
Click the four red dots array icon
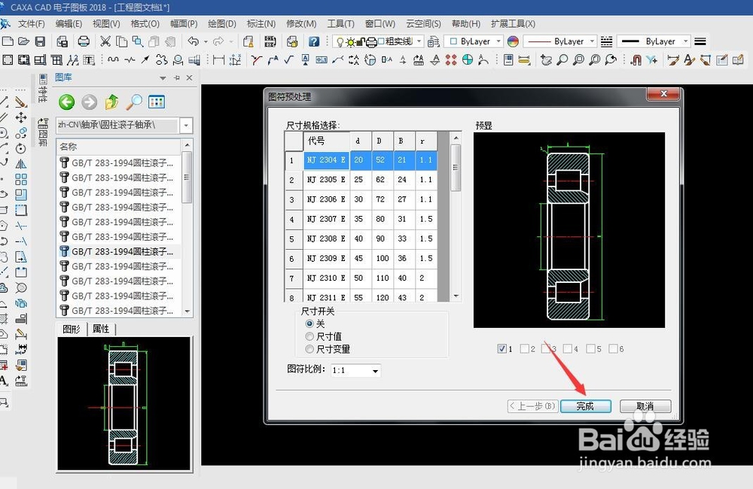(451, 59)
